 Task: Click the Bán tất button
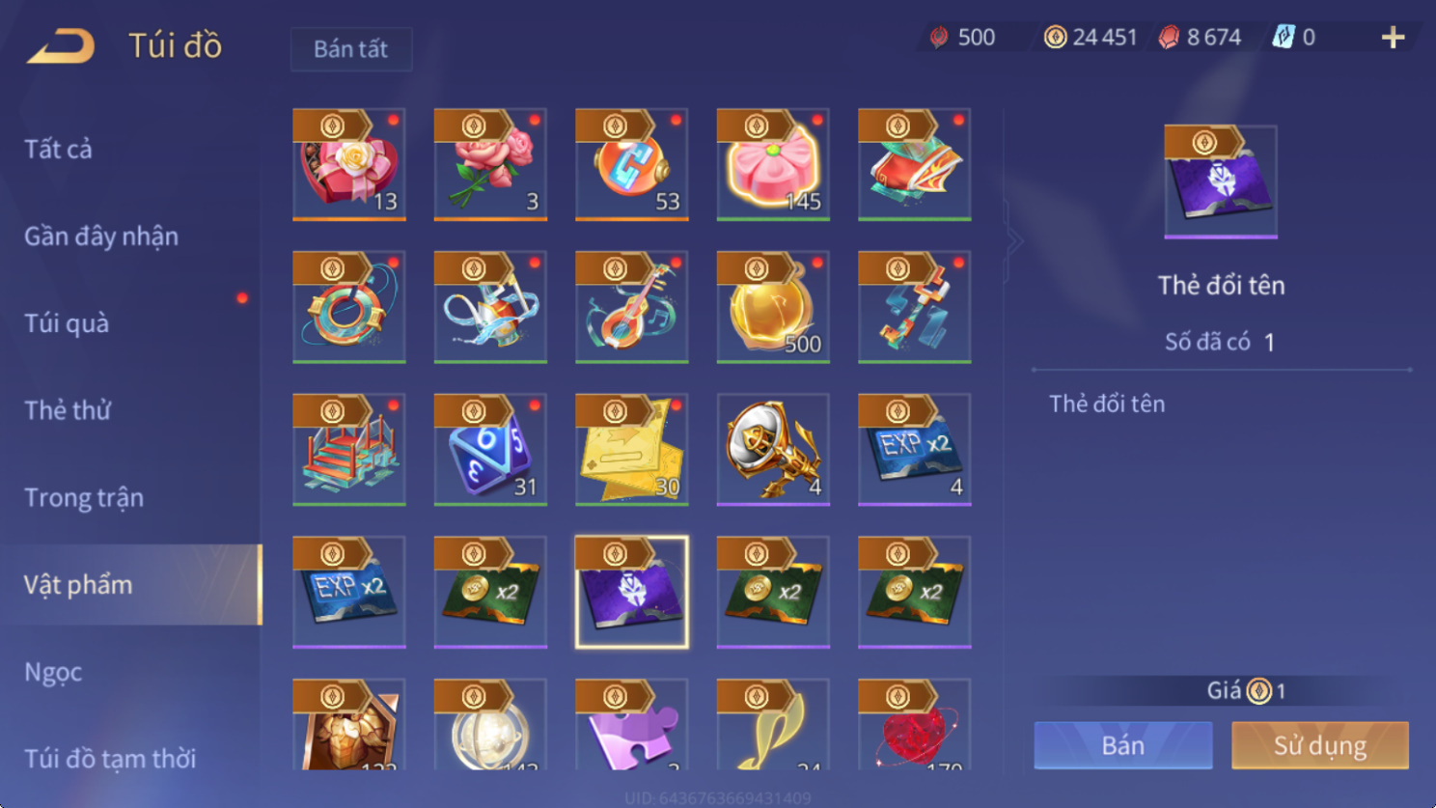[351, 49]
